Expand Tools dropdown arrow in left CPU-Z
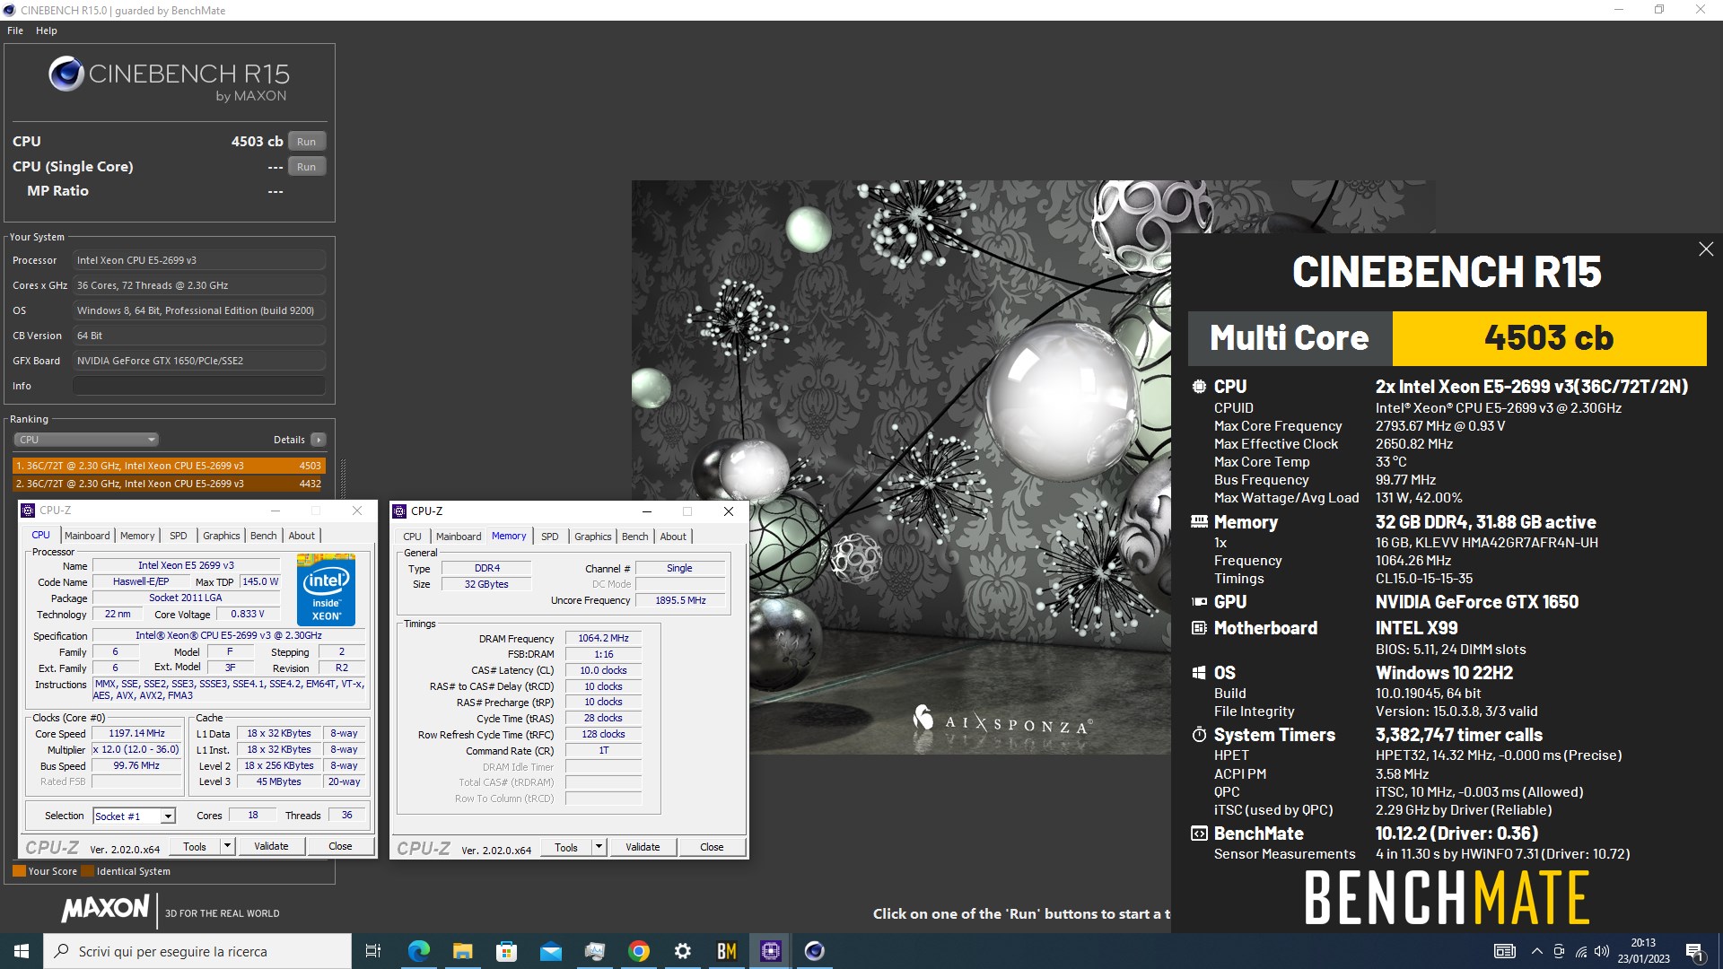The height and width of the screenshot is (969, 1723). [227, 846]
